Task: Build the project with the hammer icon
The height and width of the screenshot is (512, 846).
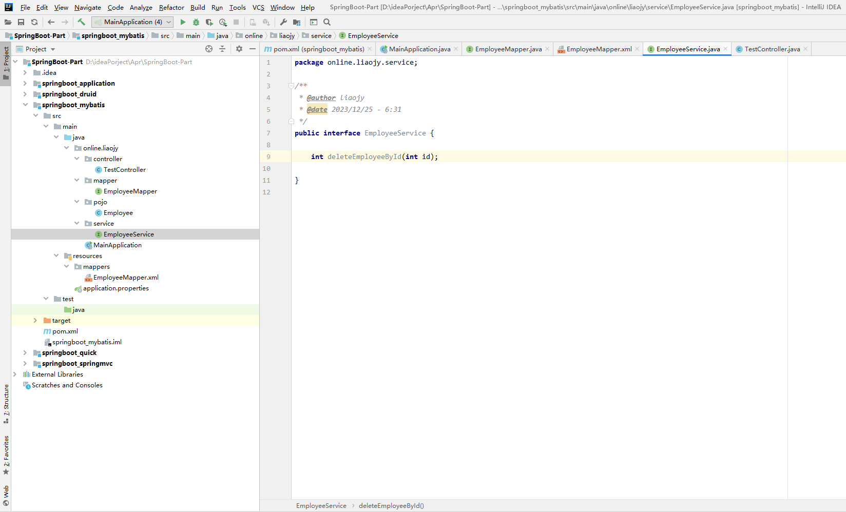Action: pos(81,22)
